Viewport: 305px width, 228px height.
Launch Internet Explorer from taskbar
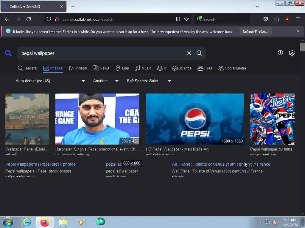(27, 222)
